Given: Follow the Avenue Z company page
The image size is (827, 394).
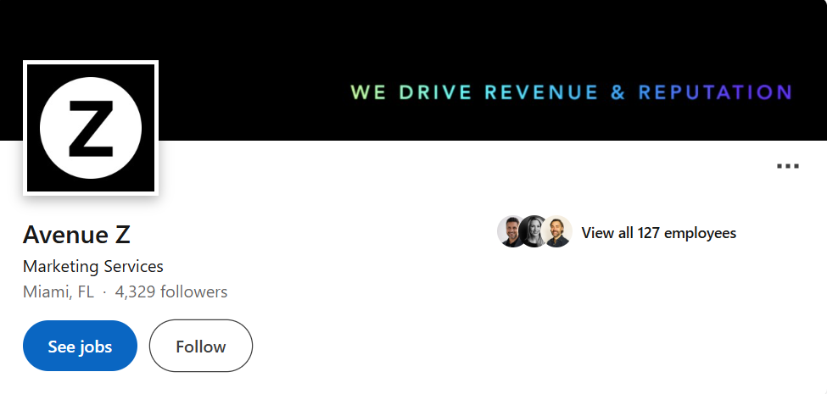Looking at the screenshot, I should pyautogui.click(x=201, y=346).
